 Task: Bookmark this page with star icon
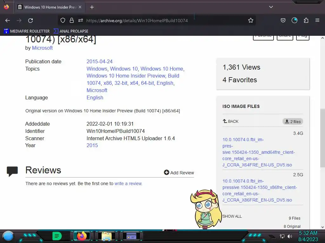coord(251,20)
